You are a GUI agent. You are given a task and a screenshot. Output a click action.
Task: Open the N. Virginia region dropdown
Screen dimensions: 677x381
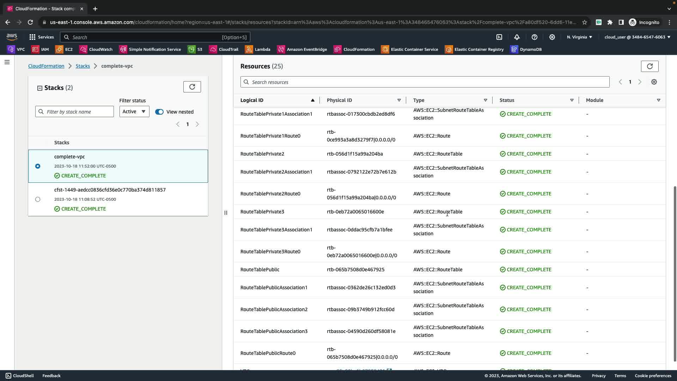(x=579, y=37)
